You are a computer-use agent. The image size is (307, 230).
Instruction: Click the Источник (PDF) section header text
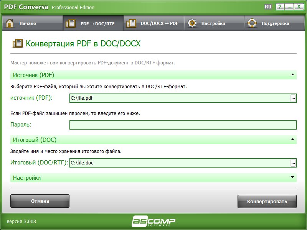point(33,75)
